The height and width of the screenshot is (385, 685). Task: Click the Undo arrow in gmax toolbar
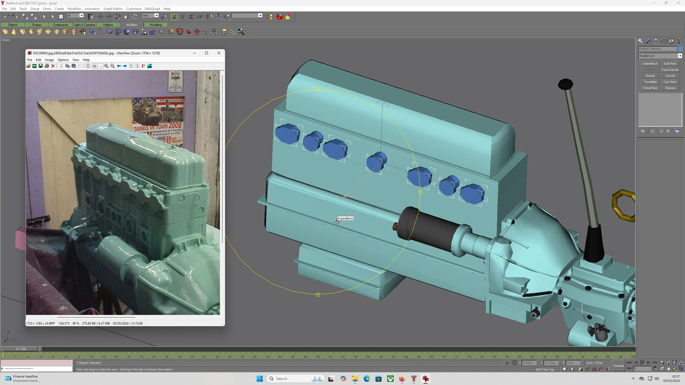[6, 17]
